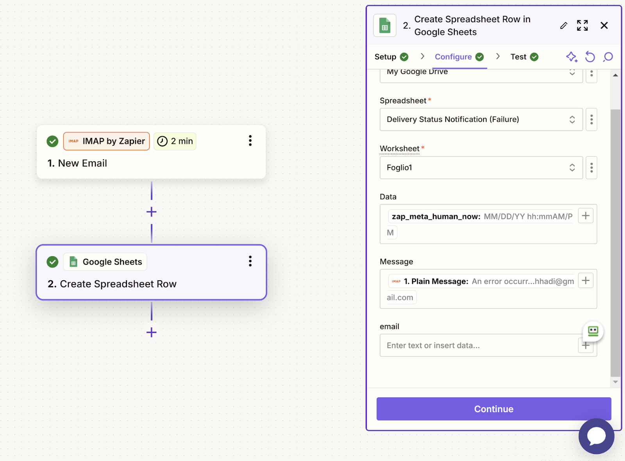Click the Google Sheets app badge on canvas
The height and width of the screenshot is (461, 625).
105,262
